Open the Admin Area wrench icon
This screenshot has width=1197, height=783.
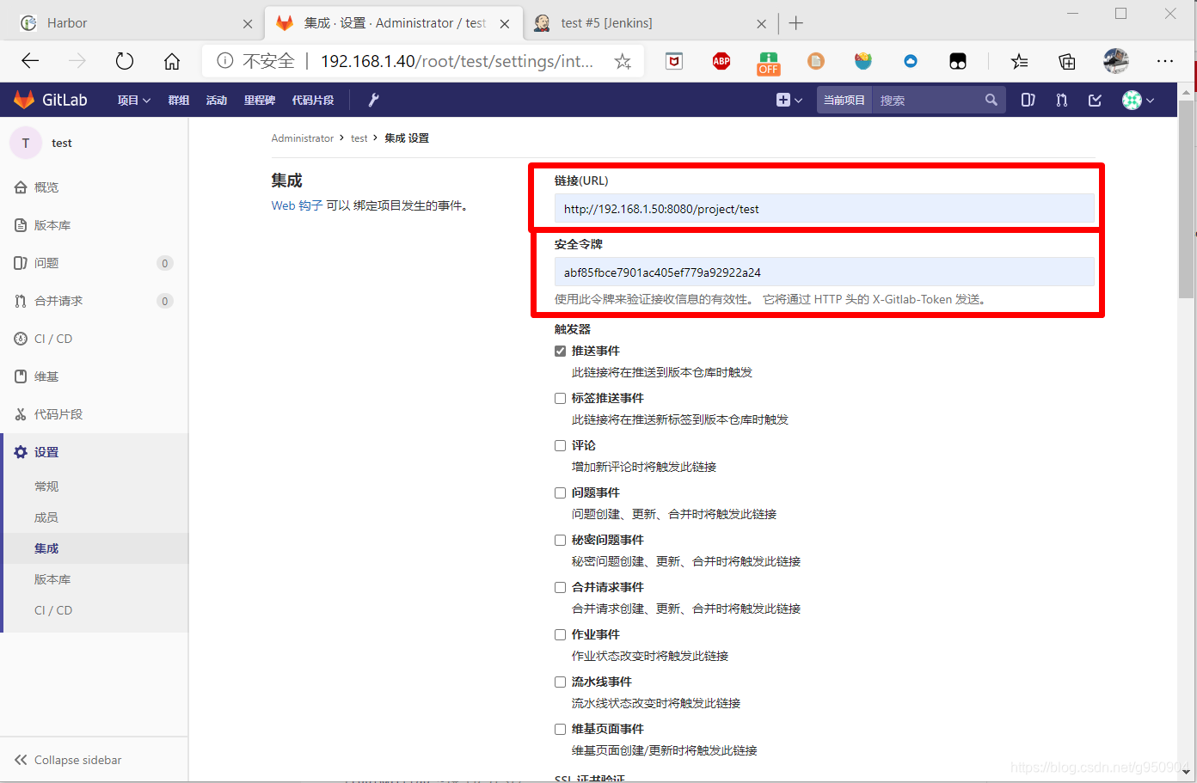(372, 100)
